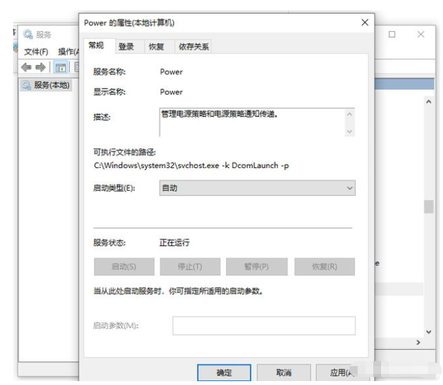Screen dimensions: 443x385
Task: Click the forward arrow in Services toolbar
Action: coord(41,67)
